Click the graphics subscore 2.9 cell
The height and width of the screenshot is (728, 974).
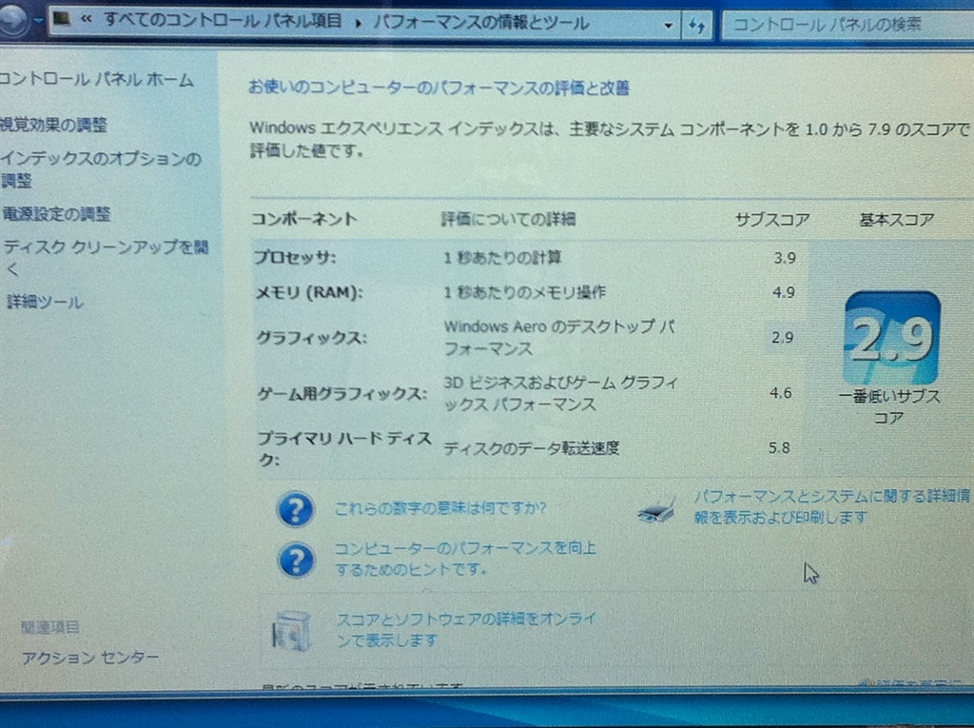pos(782,338)
